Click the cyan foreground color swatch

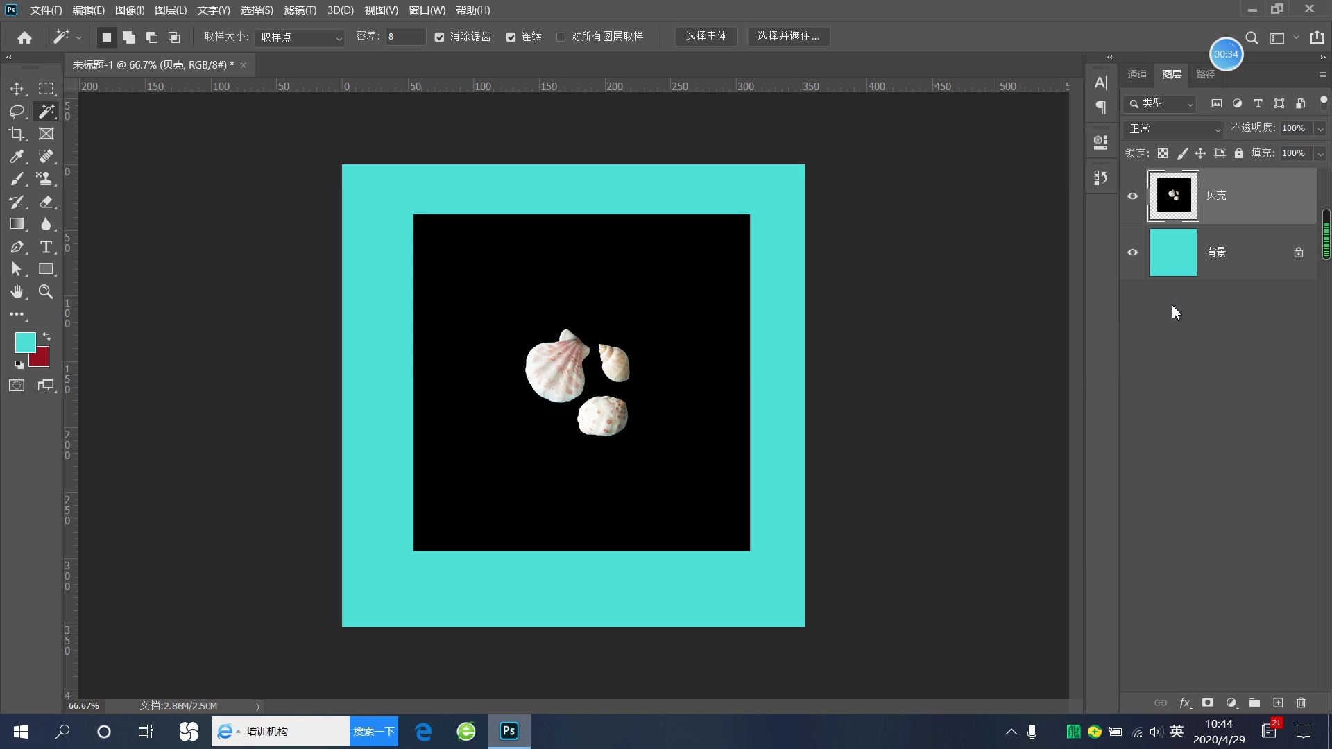pyautogui.click(x=25, y=341)
